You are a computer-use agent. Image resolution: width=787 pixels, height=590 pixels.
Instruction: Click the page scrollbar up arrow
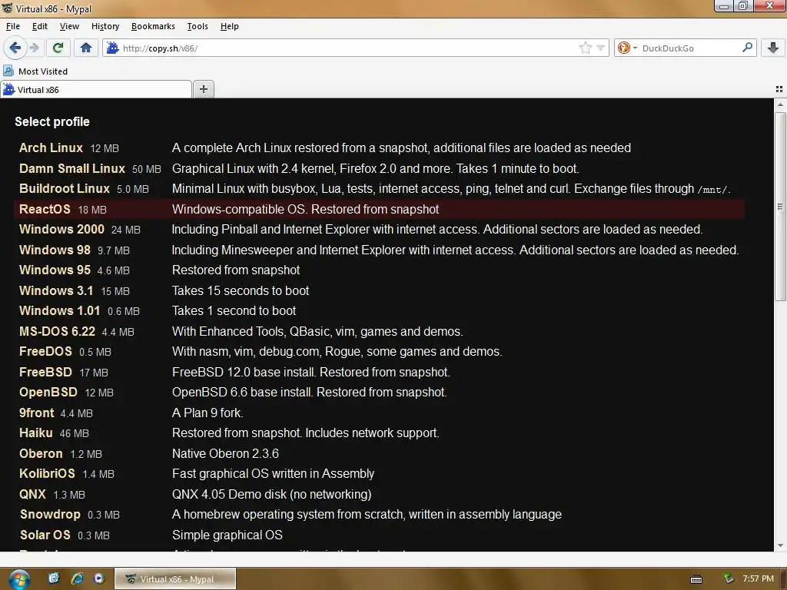[x=780, y=104]
